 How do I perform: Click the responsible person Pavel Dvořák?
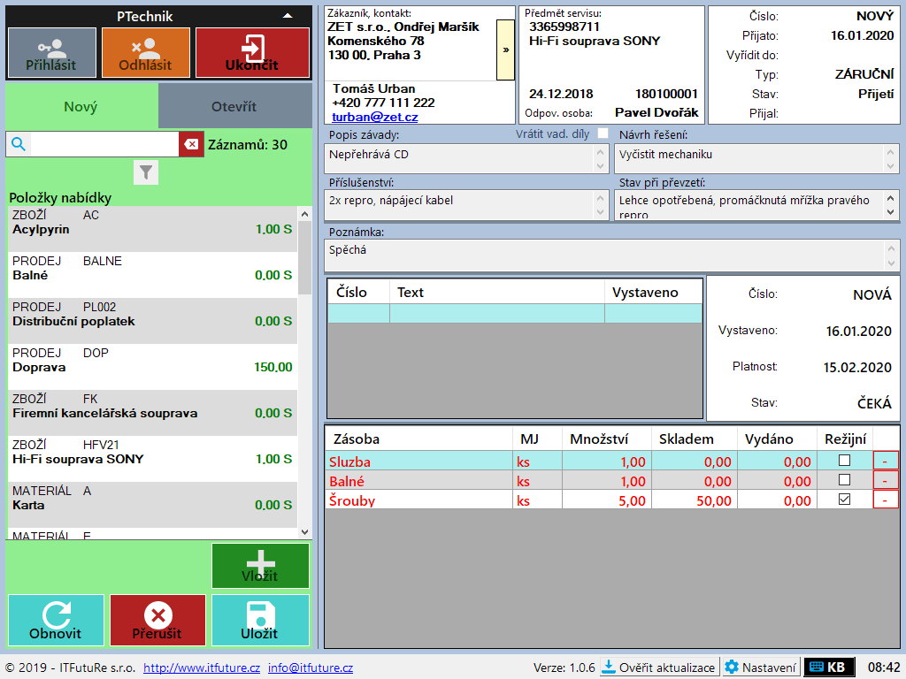(656, 112)
